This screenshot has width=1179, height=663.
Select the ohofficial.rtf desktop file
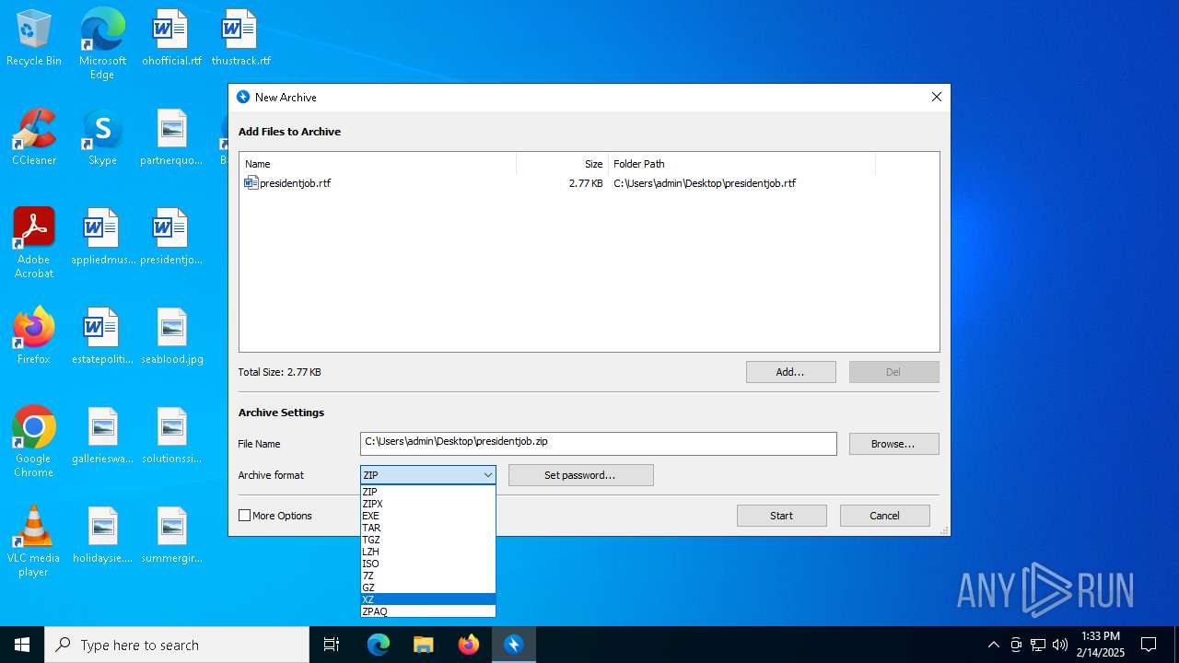(171, 39)
